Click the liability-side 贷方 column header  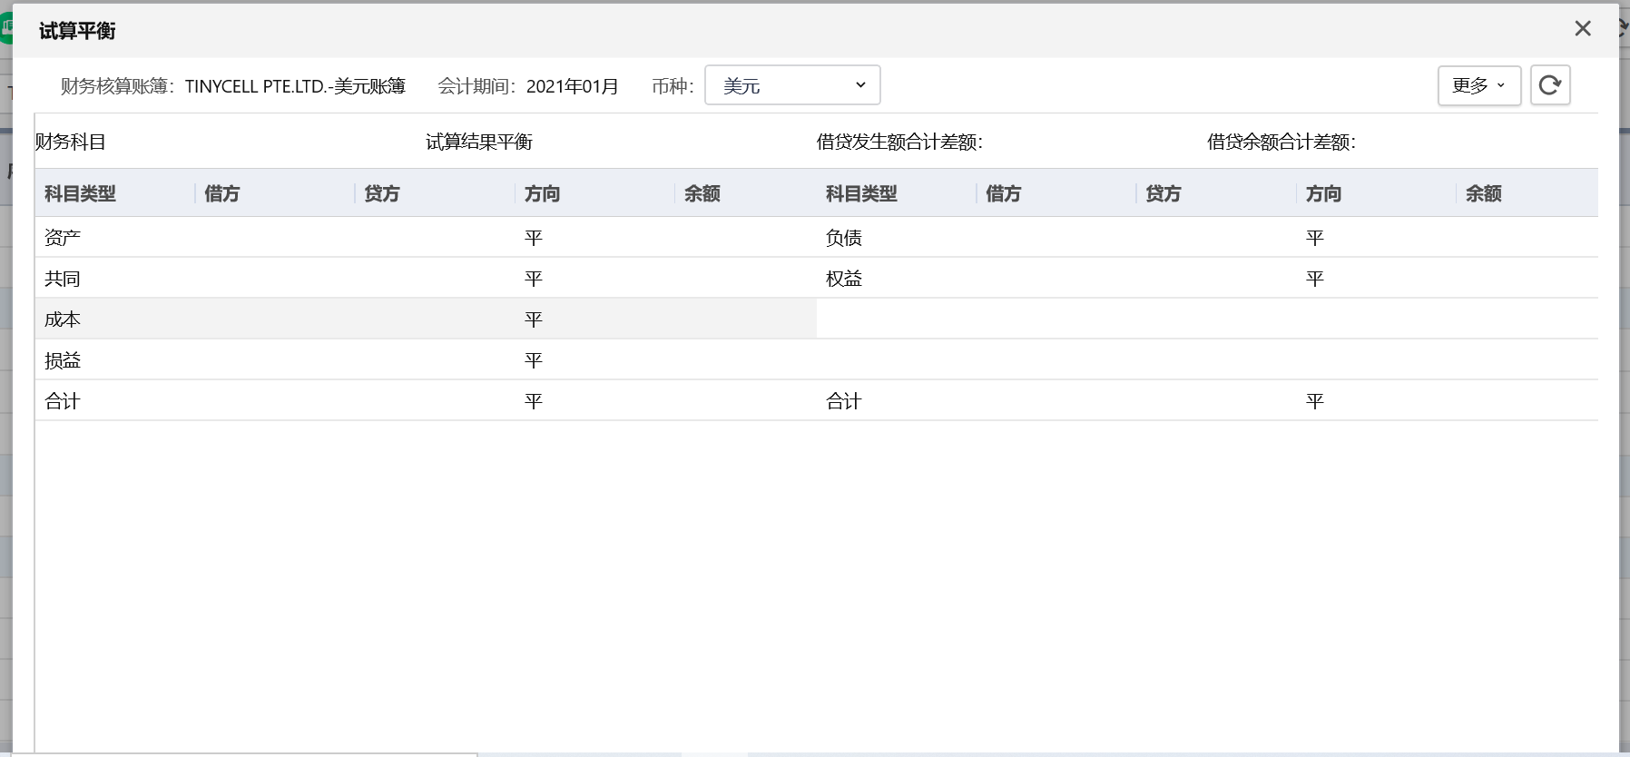tap(1164, 193)
